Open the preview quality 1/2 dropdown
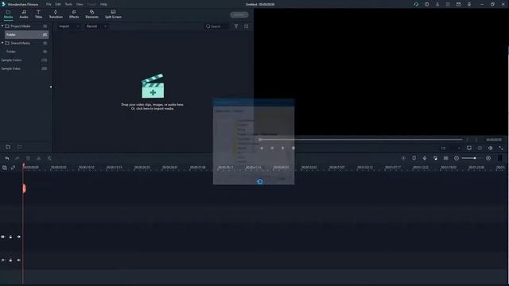Screen dimensions: 509x286 (x=450, y=149)
